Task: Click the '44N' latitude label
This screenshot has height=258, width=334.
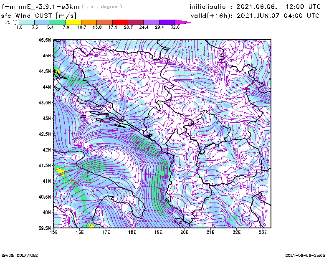Action: (47, 87)
